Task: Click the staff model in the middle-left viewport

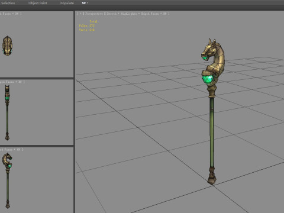Action: [7, 112]
